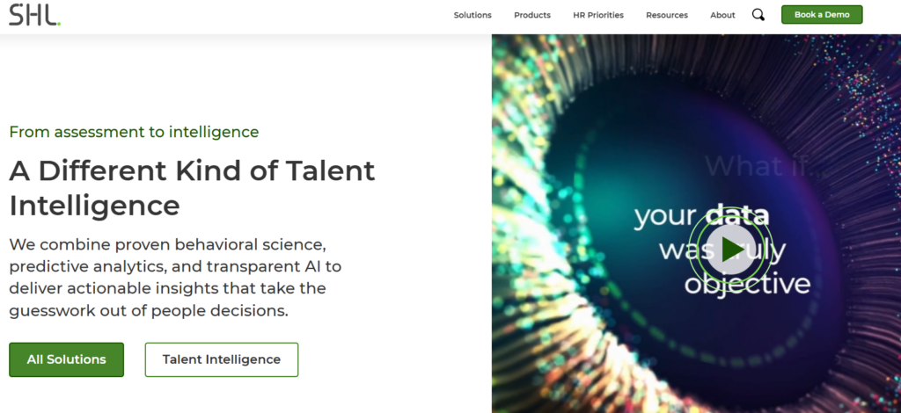This screenshot has width=901, height=413.
Task: Go to the outlined Talent Intelligence button
Action: 222,359
